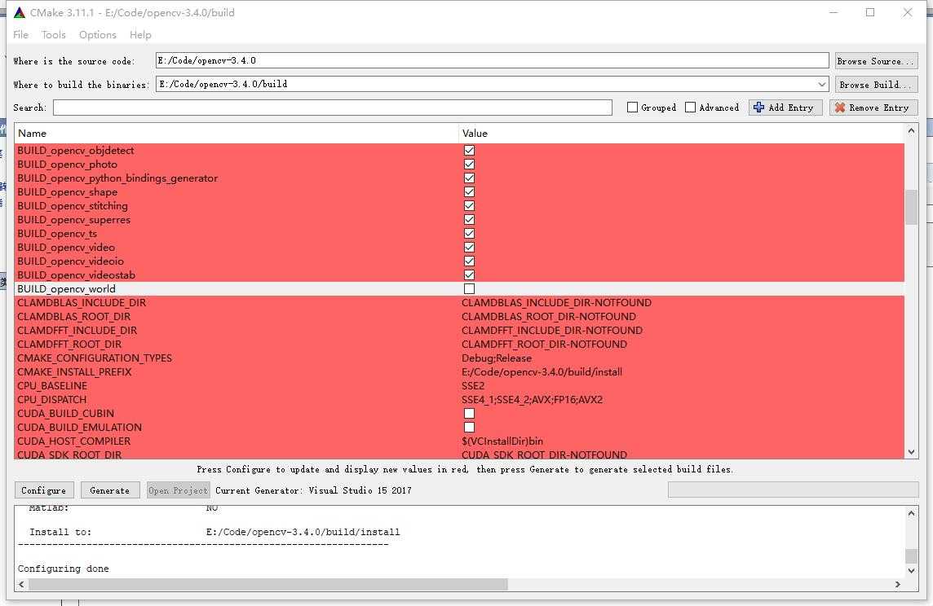The image size is (933, 606).
Task: Open the Options menu
Action: [98, 35]
